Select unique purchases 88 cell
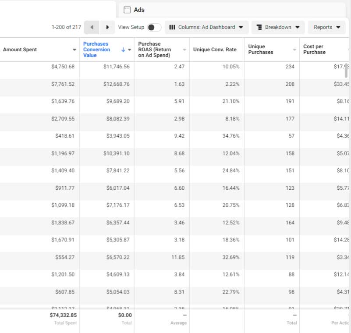Viewport: 351px width, 333px height. [291, 274]
